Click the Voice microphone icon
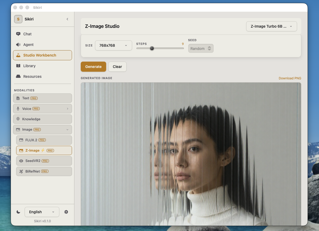This screenshot has height=231, width=319. tap(18, 109)
